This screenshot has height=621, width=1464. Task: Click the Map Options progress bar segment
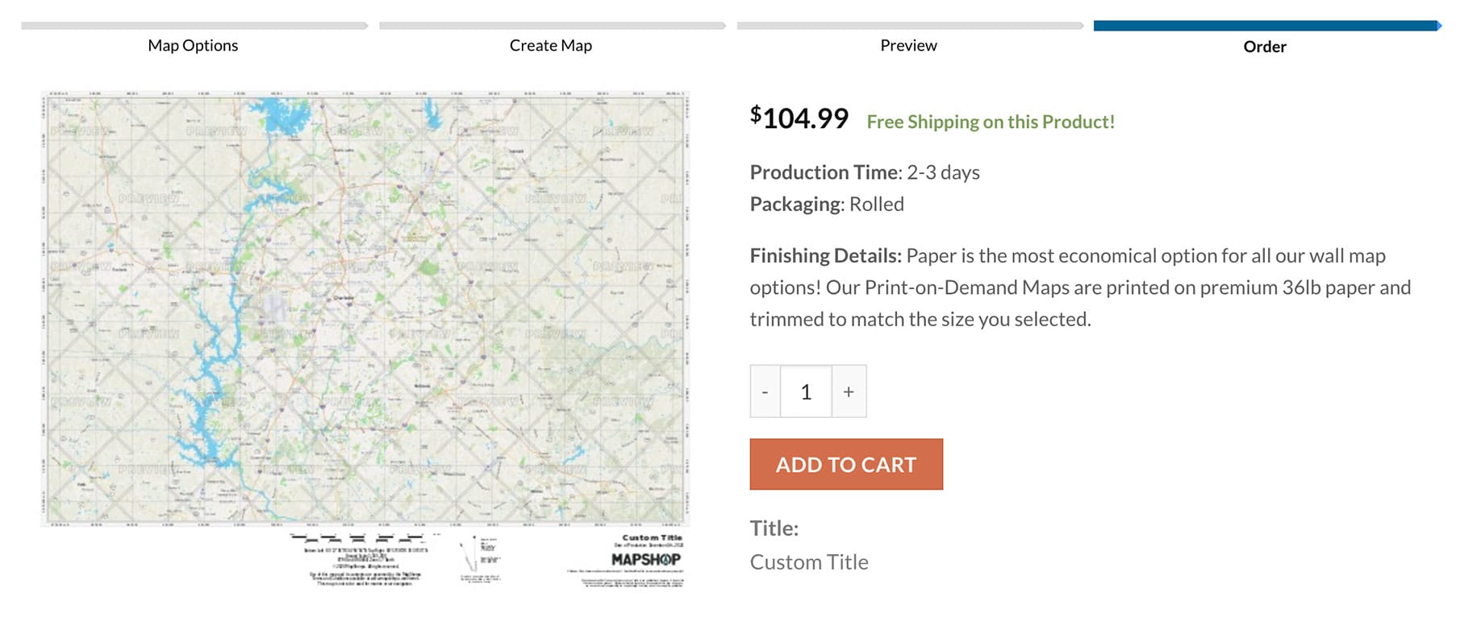pos(192,24)
